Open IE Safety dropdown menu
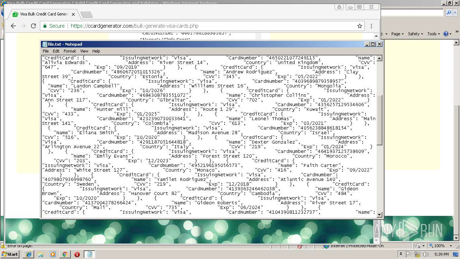 415,34
